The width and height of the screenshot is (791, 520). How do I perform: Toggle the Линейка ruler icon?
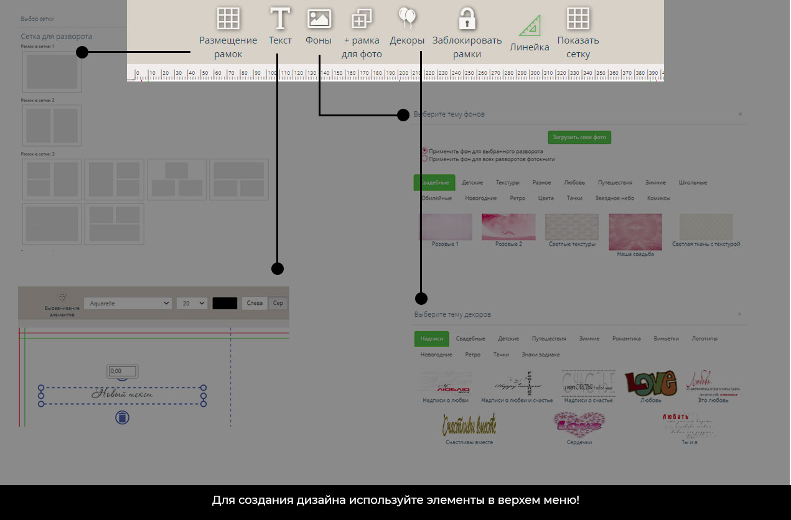[x=530, y=26]
